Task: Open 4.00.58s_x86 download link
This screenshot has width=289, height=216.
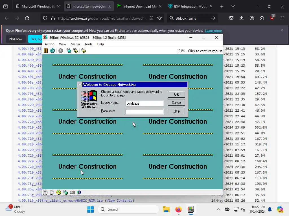Action: pos(30,82)
